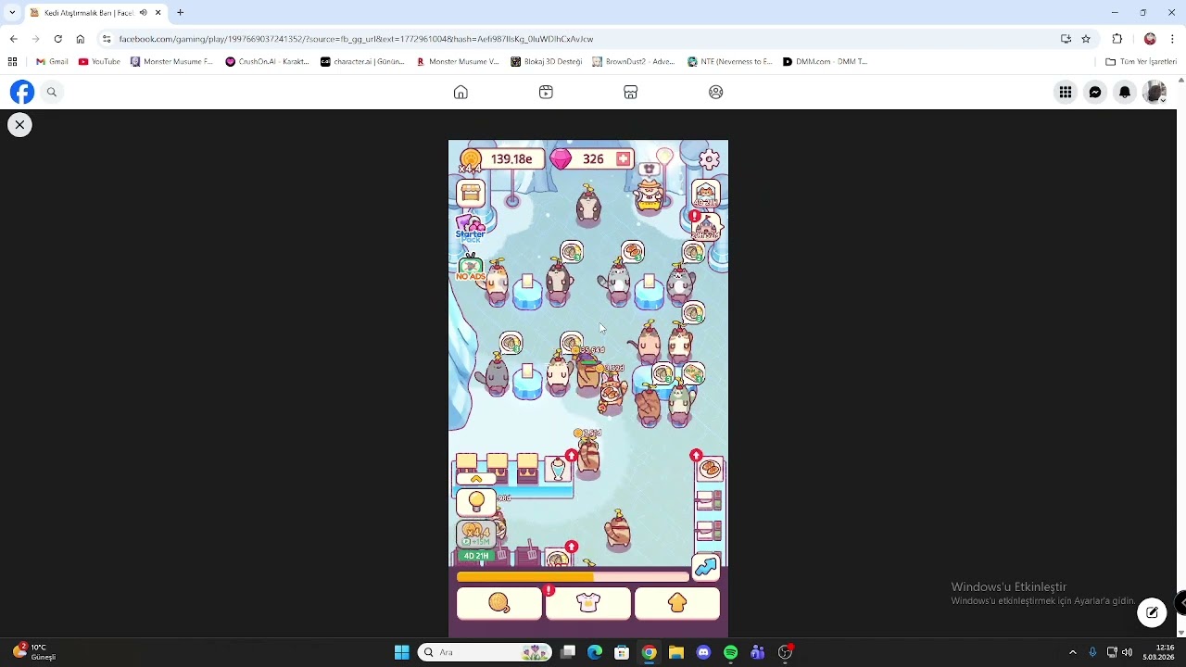Screen dimensions: 1186x667
Task: Open Facebook Marketplace tab
Action: (630, 92)
